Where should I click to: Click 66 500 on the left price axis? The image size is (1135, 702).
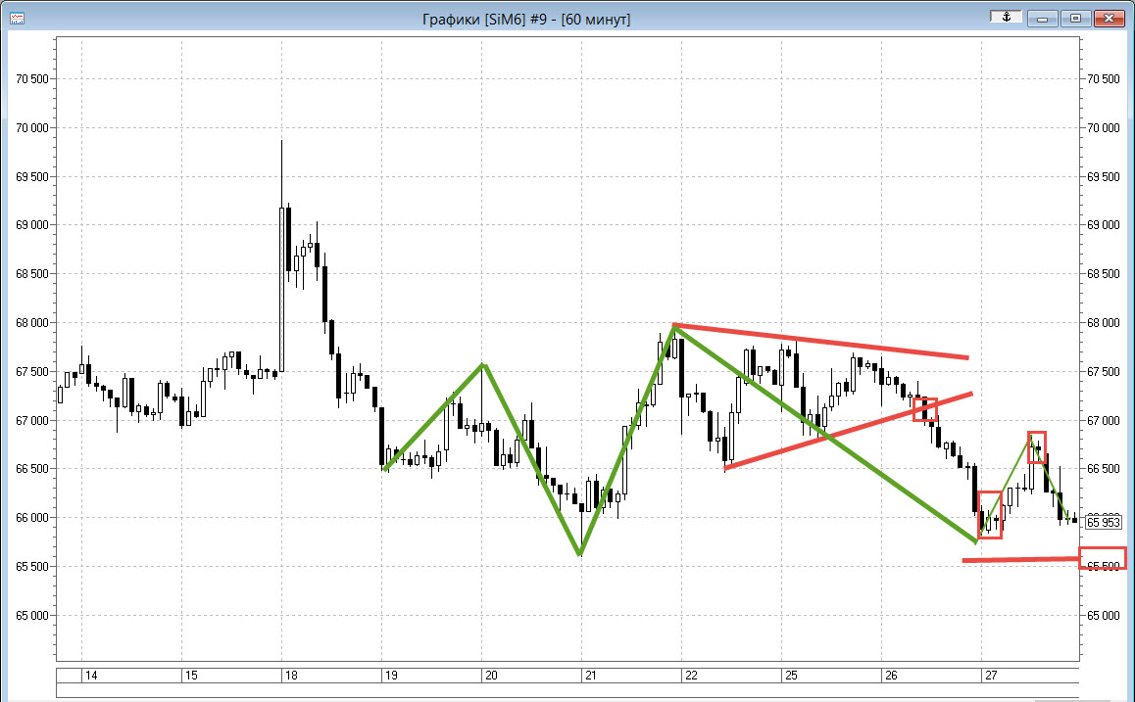(32, 468)
